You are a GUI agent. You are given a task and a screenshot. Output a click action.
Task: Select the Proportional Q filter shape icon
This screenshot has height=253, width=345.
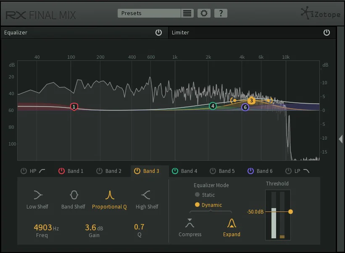110,195
